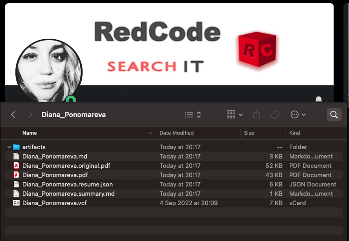This screenshot has width=349, height=241.
Task: Click the Diana_Ponomareva.pdf red PDF icon
Action: pyautogui.click(x=16, y=175)
